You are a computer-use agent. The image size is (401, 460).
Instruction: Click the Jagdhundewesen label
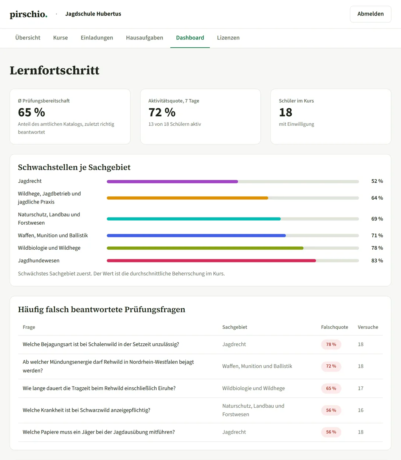39,261
